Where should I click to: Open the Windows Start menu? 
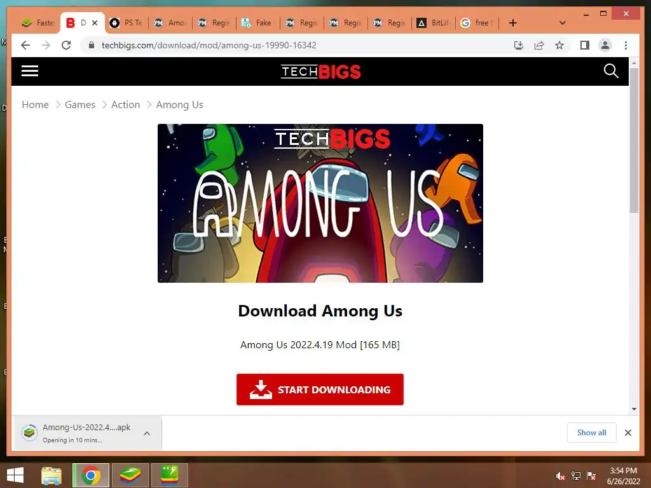15,475
